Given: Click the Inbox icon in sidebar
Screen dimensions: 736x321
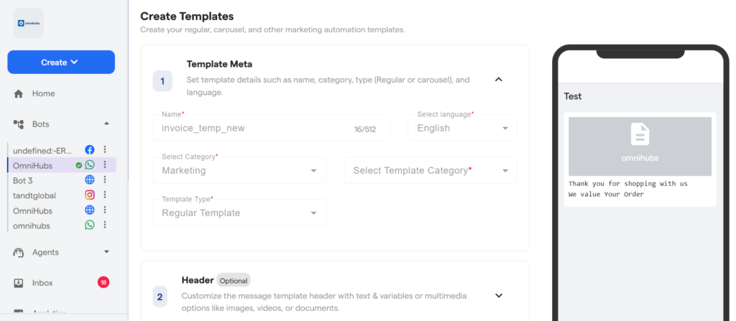Looking at the screenshot, I should pyautogui.click(x=19, y=283).
